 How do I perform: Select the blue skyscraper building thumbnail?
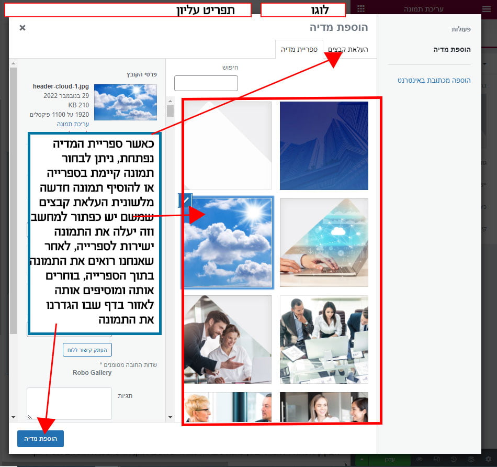click(x=324, y=146)
